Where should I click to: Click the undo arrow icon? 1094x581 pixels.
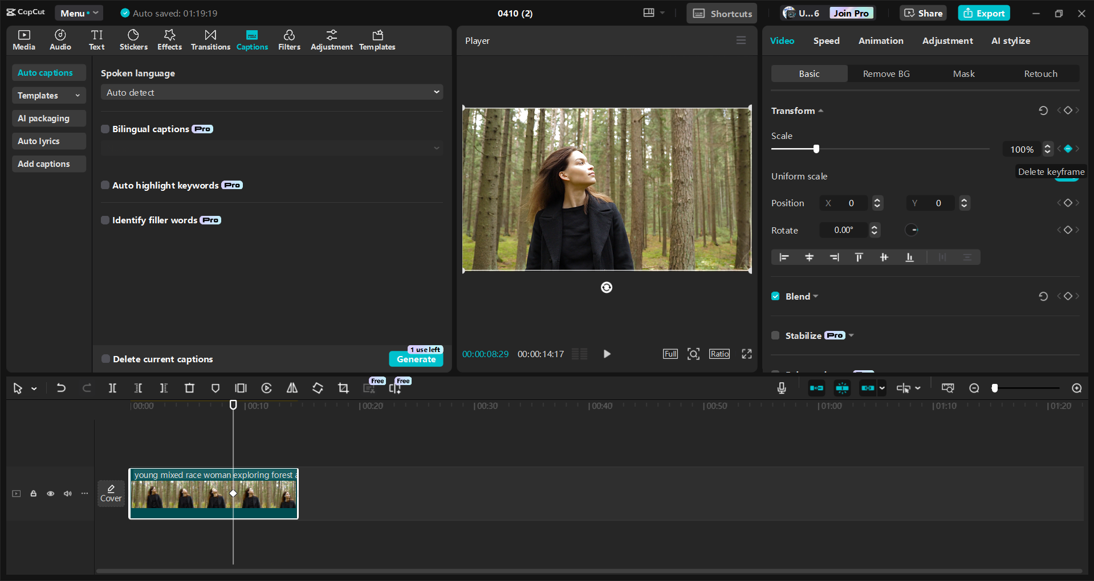61,388
